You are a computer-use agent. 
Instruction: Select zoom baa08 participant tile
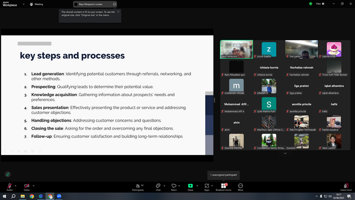coord(269,49)
